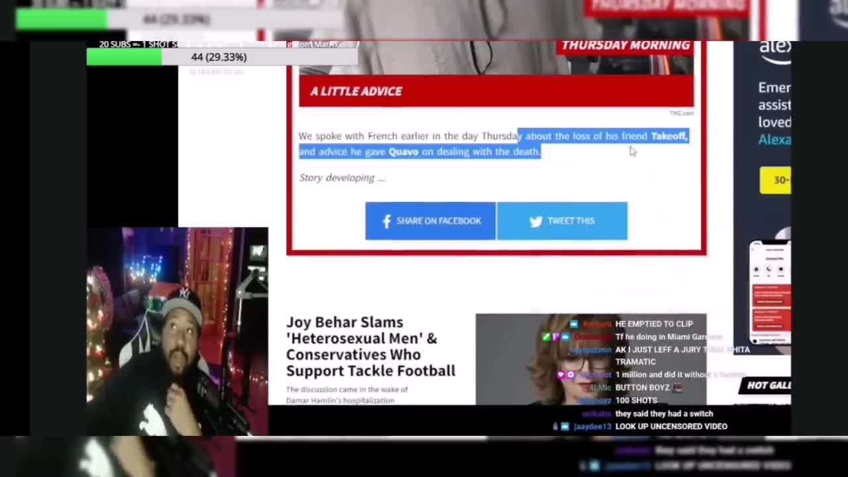Open the Takeoff link in article

tap(669, 136)
